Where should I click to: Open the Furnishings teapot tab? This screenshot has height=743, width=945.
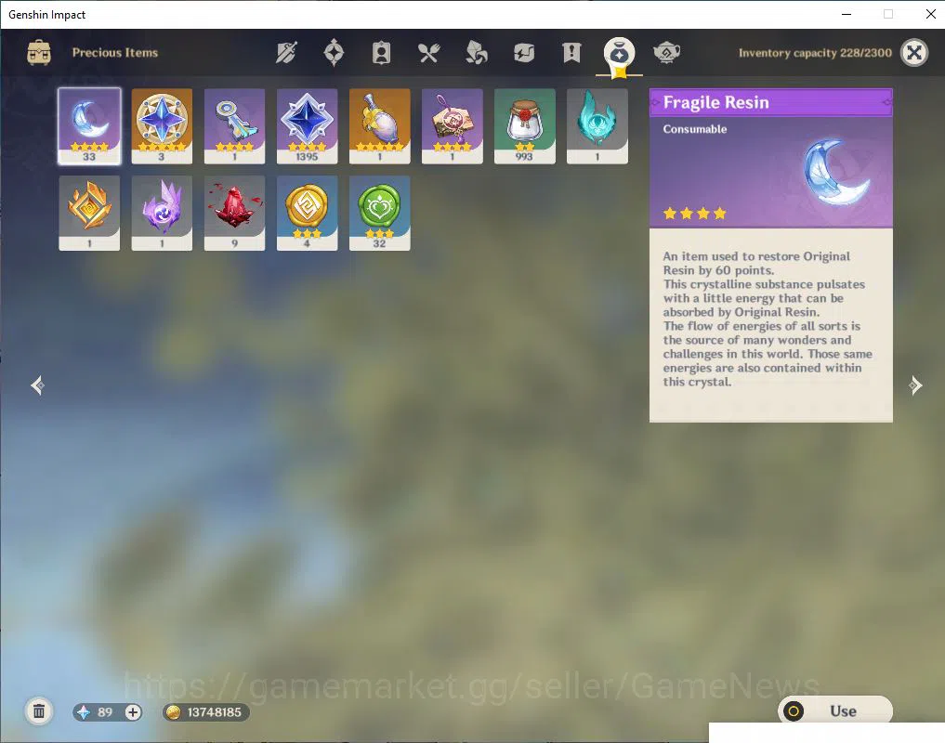click(x=666, y=53)
